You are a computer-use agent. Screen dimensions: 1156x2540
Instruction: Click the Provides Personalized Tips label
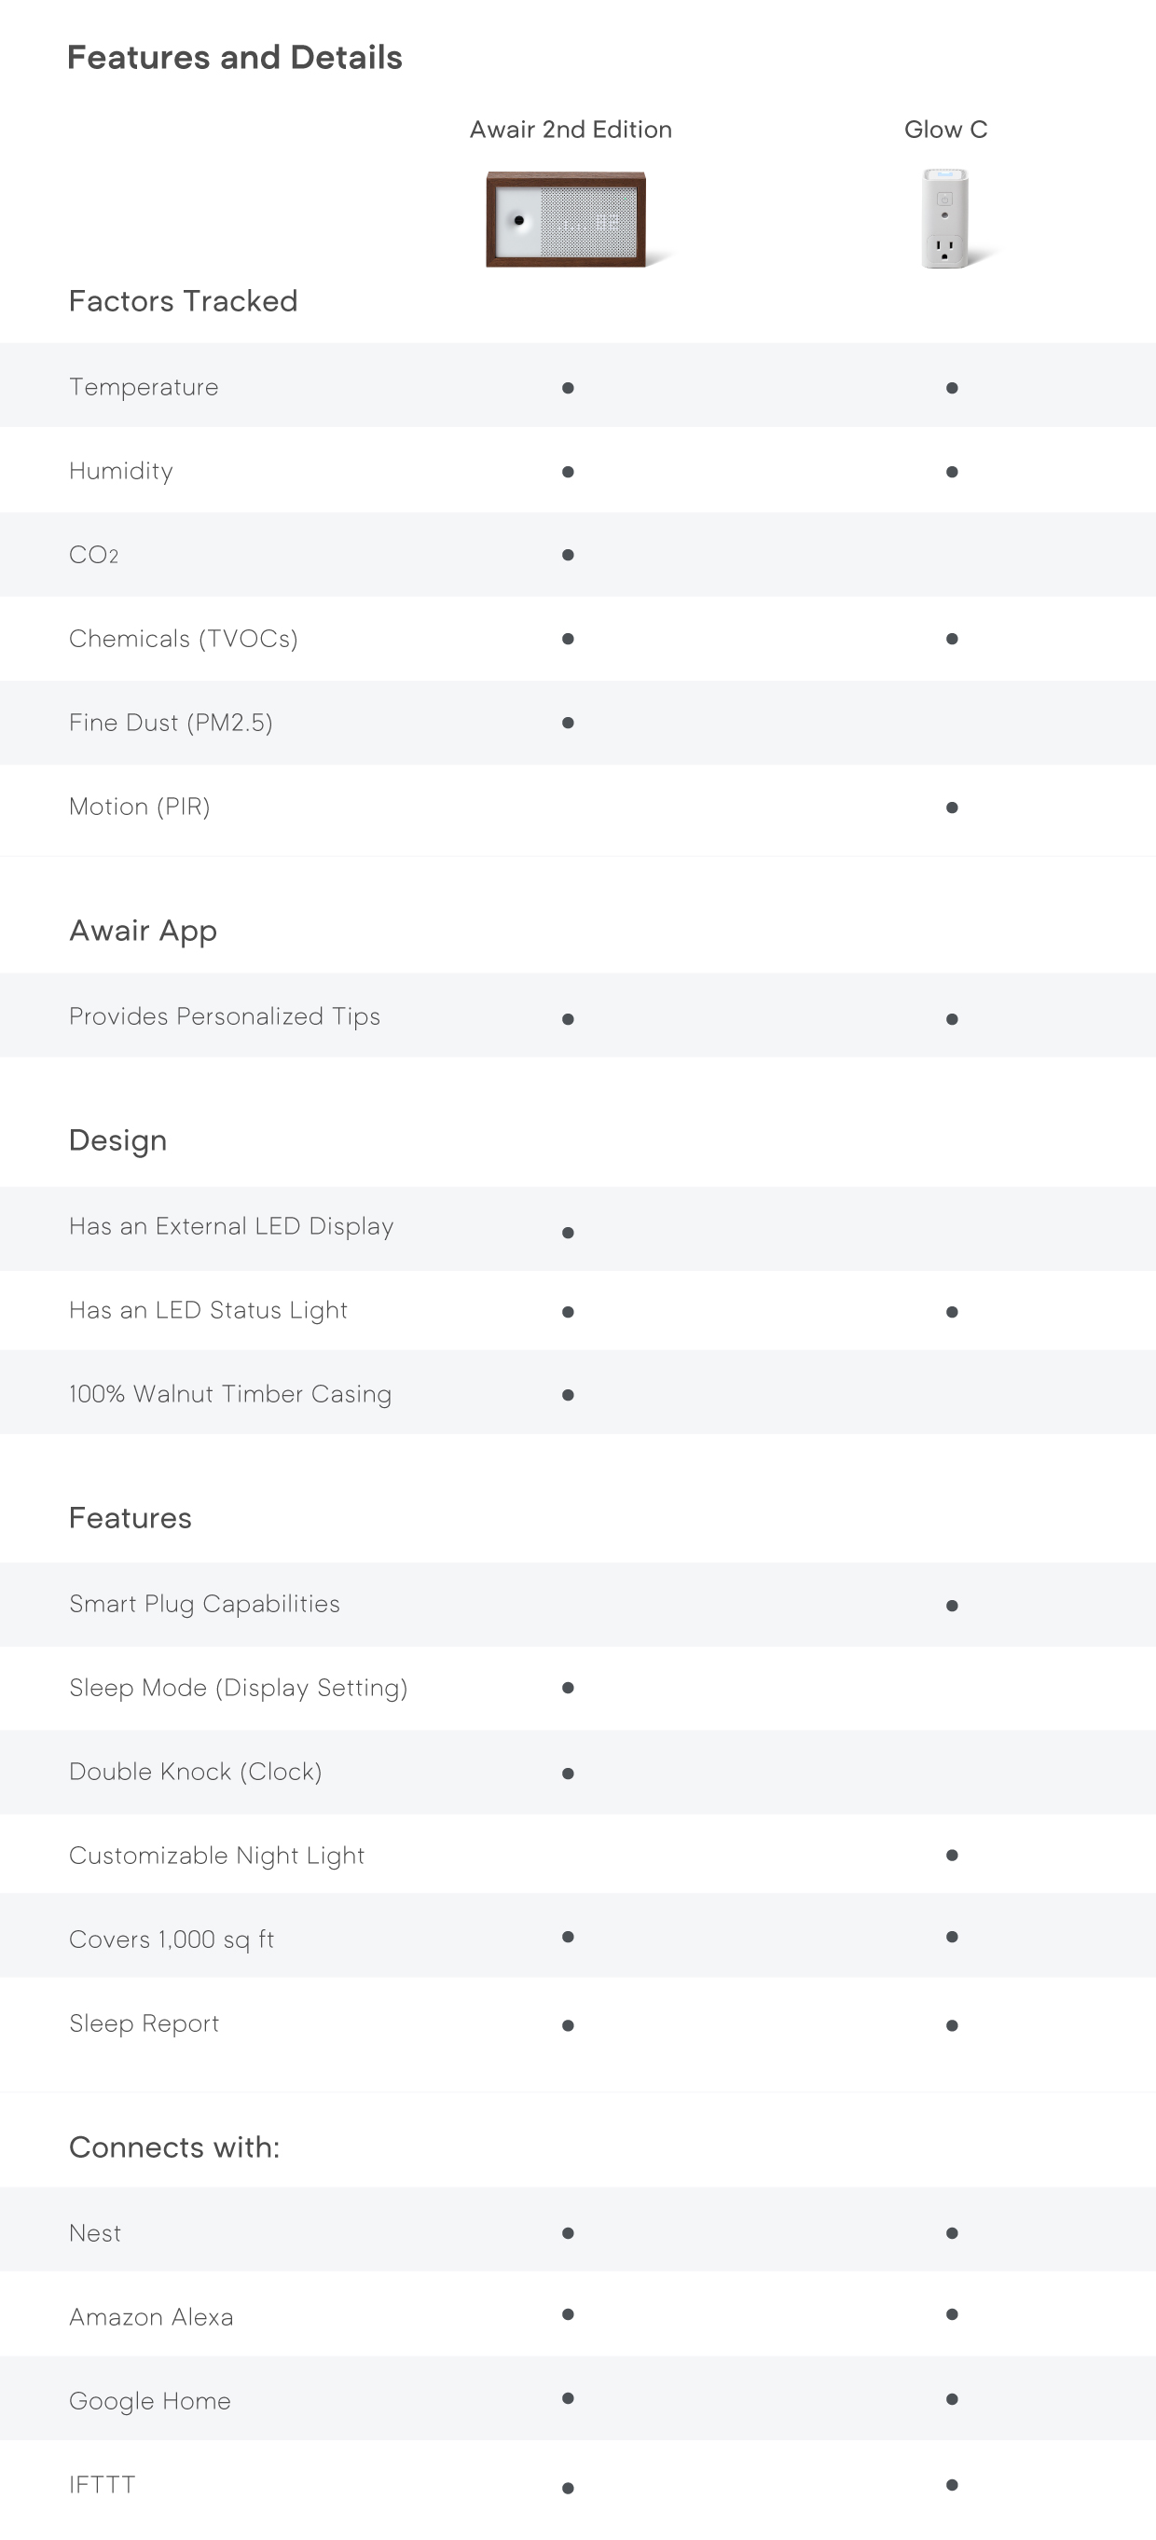[x=225, y=1016]
